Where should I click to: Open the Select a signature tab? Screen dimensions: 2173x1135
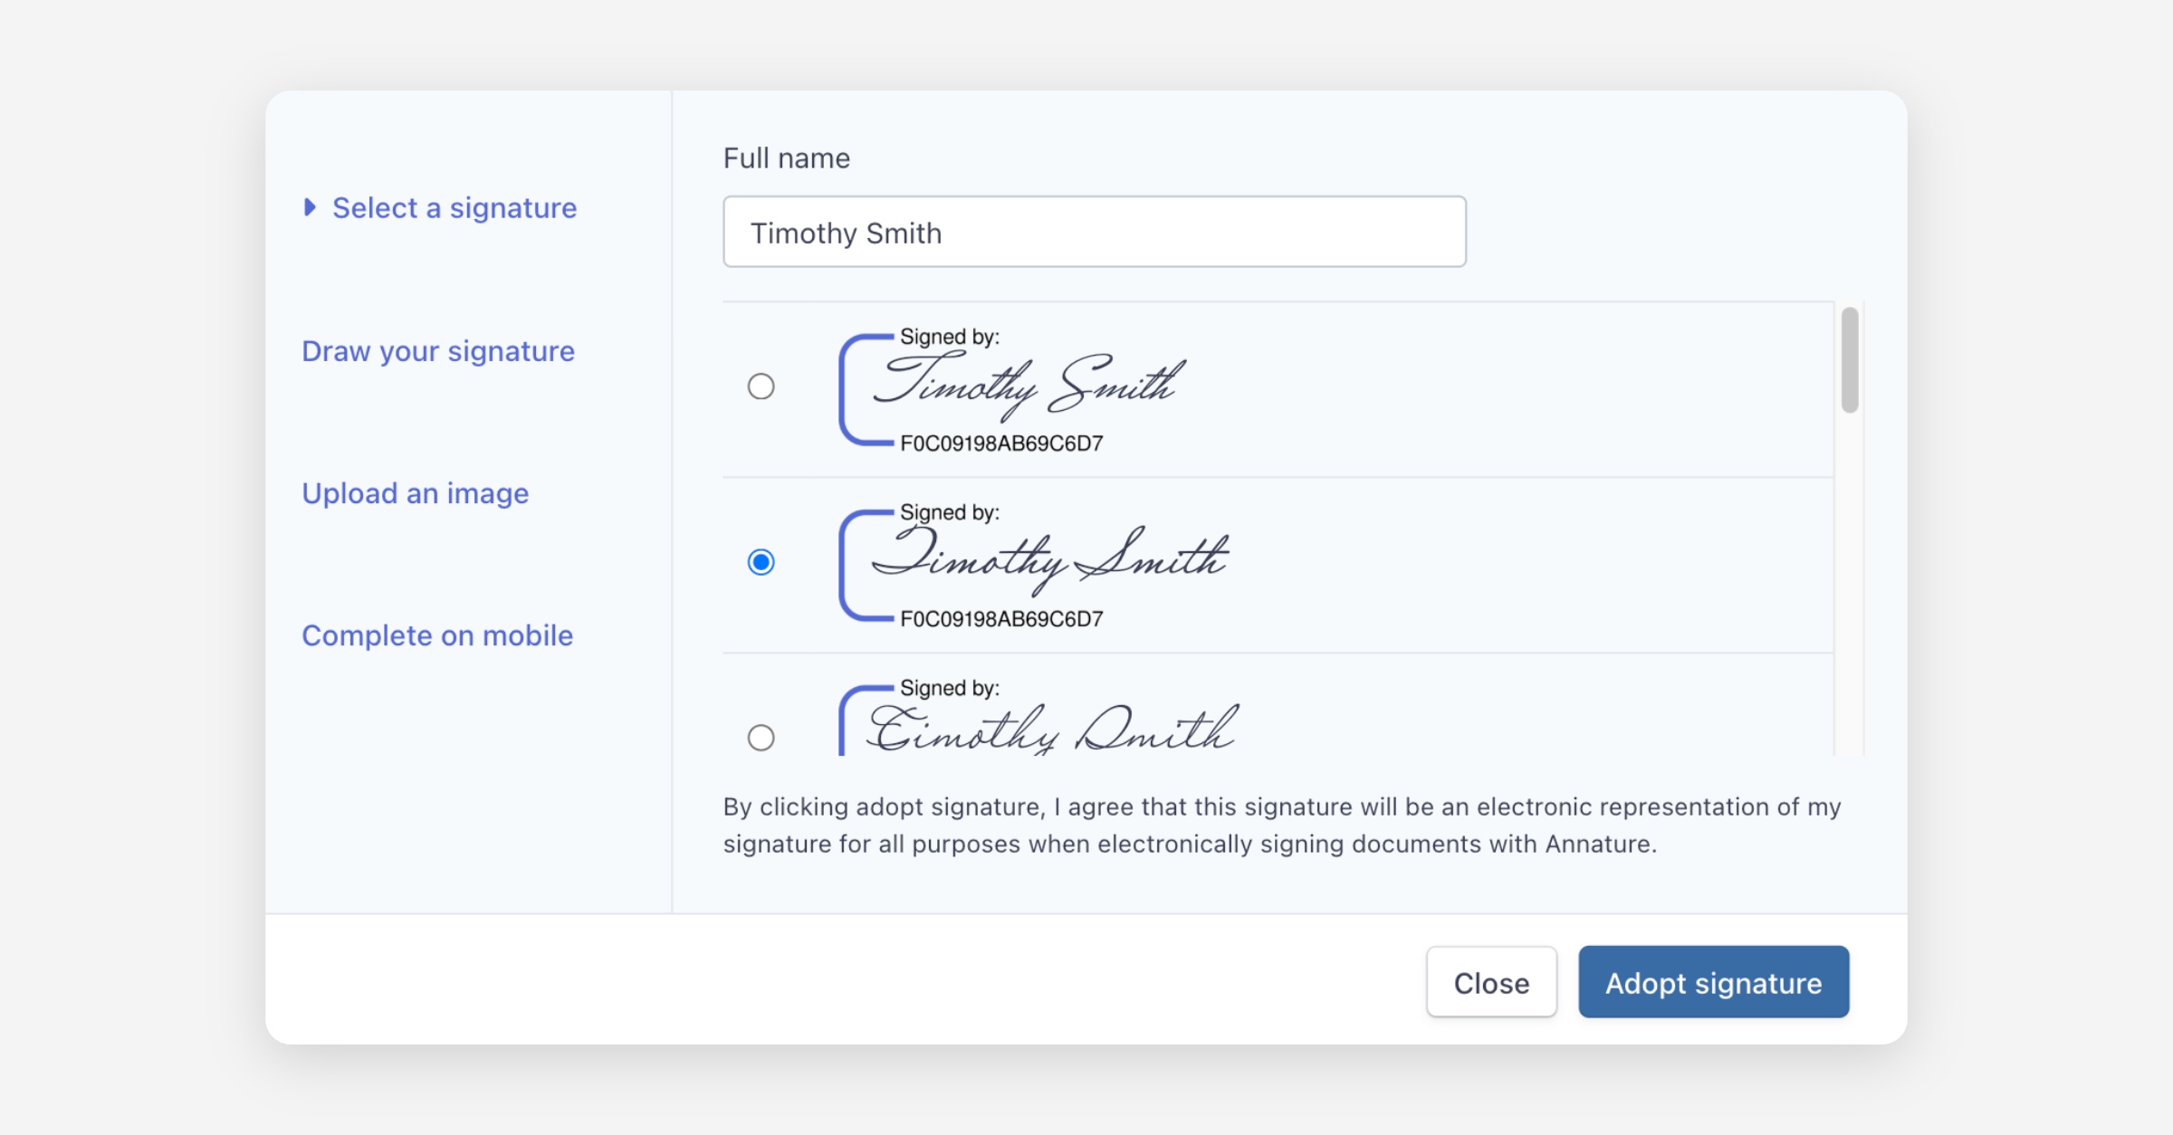(x=454, y=208)
